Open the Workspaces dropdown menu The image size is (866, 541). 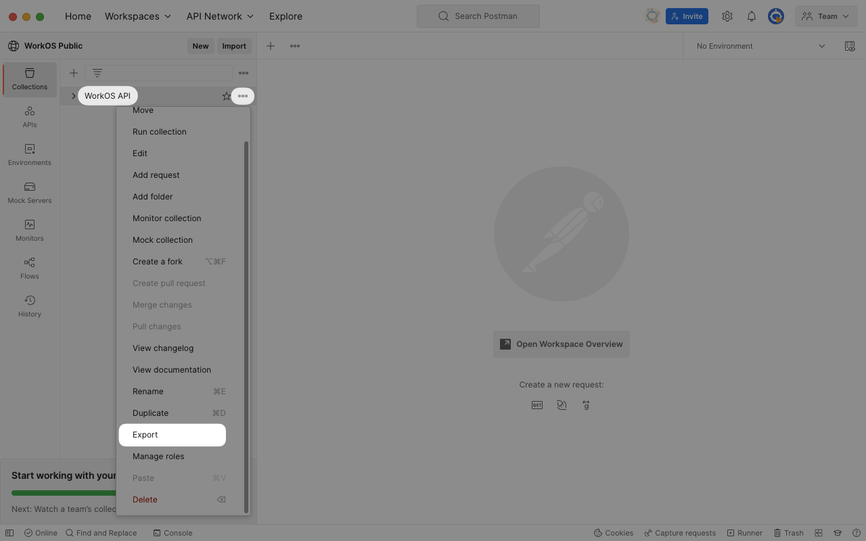tap(138, 16)
